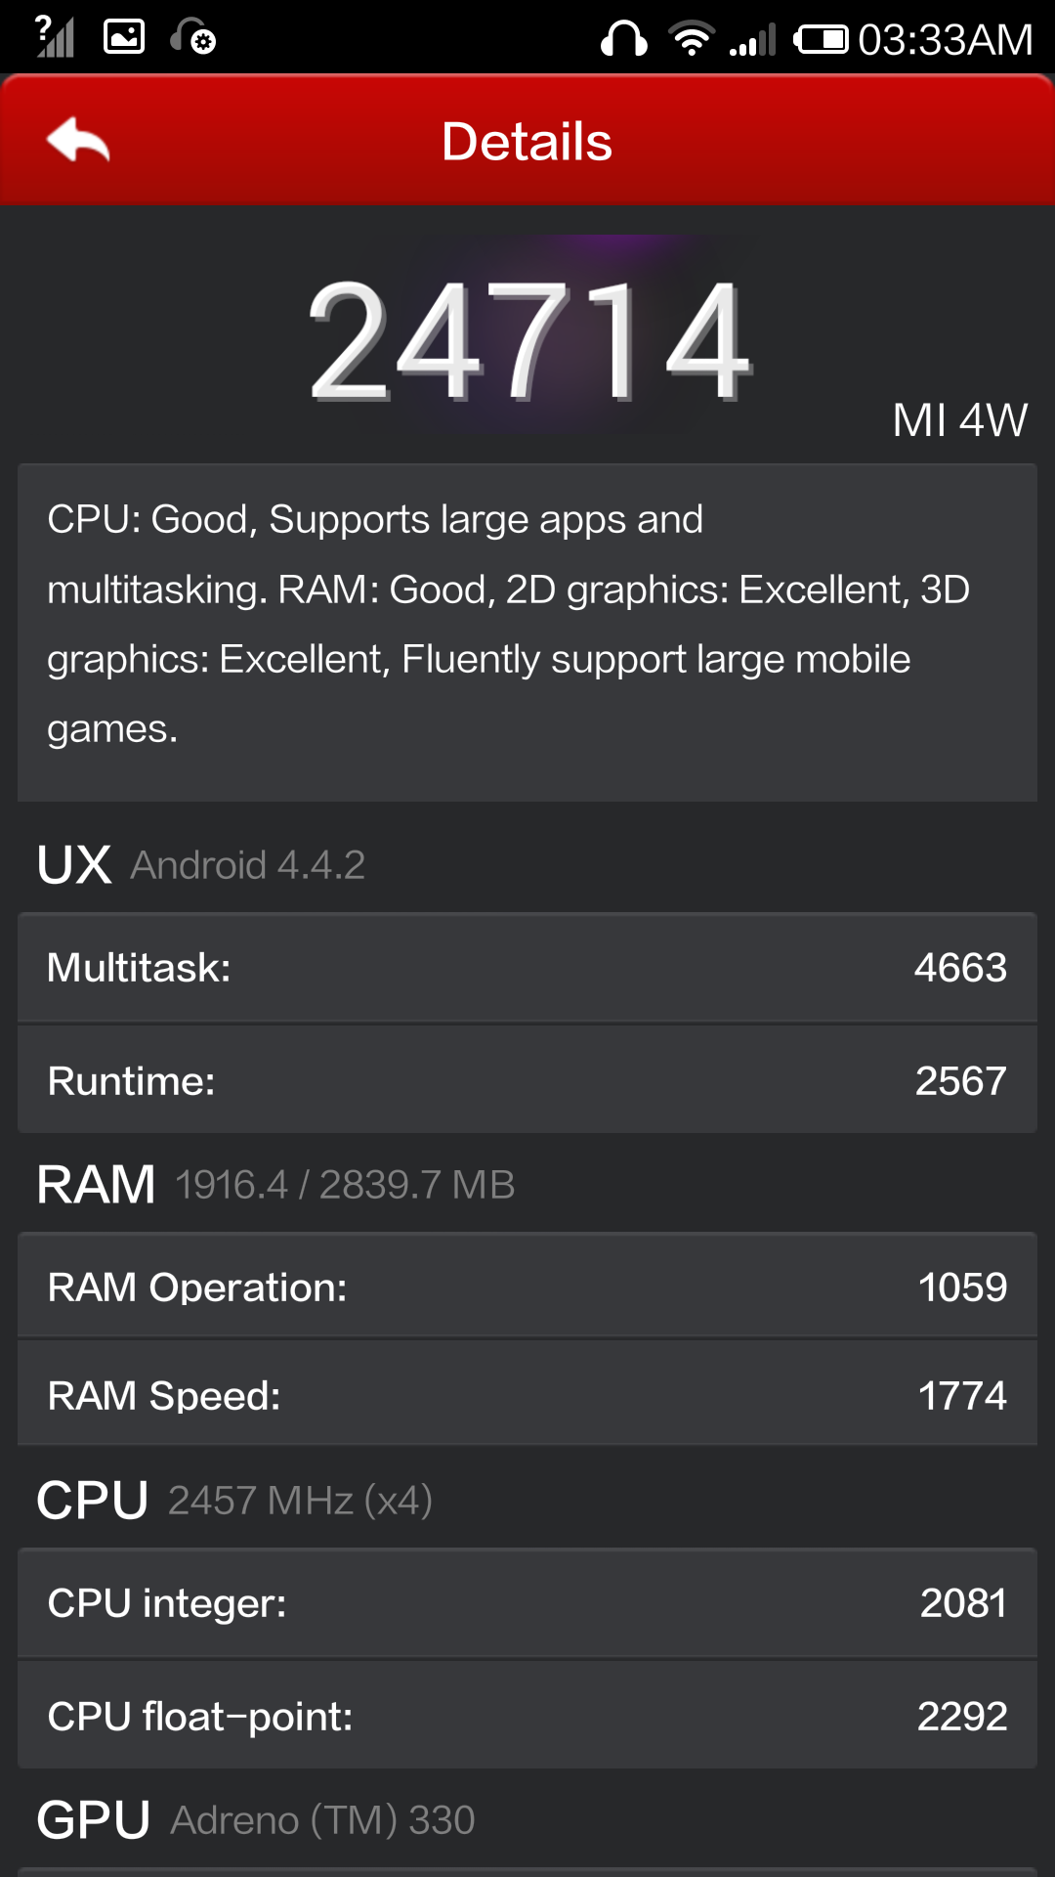Tap the headphones status icon
The height and width of the screenshot is (1877, 1055).
pos(623,40)
